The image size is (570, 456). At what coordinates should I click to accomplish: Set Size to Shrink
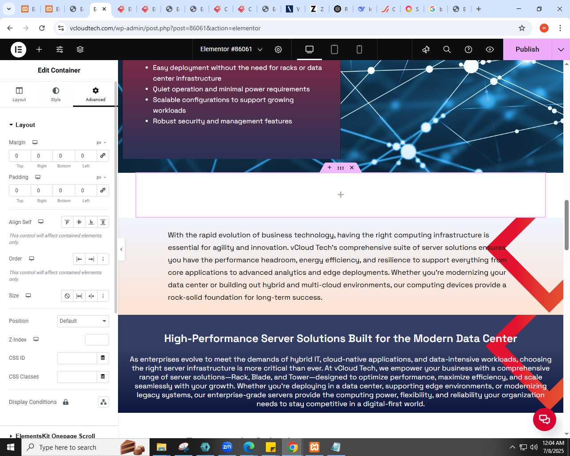click(91, 296)
